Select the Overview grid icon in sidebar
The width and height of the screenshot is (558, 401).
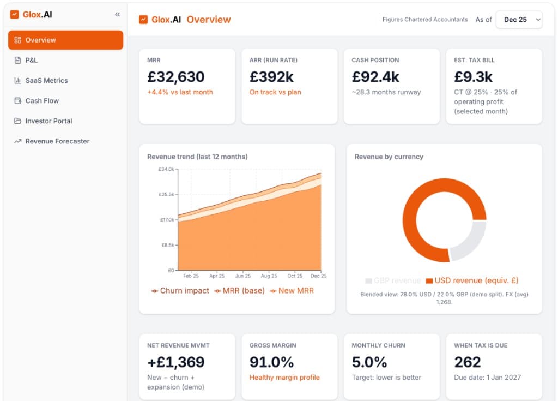[x=17, y=40]
